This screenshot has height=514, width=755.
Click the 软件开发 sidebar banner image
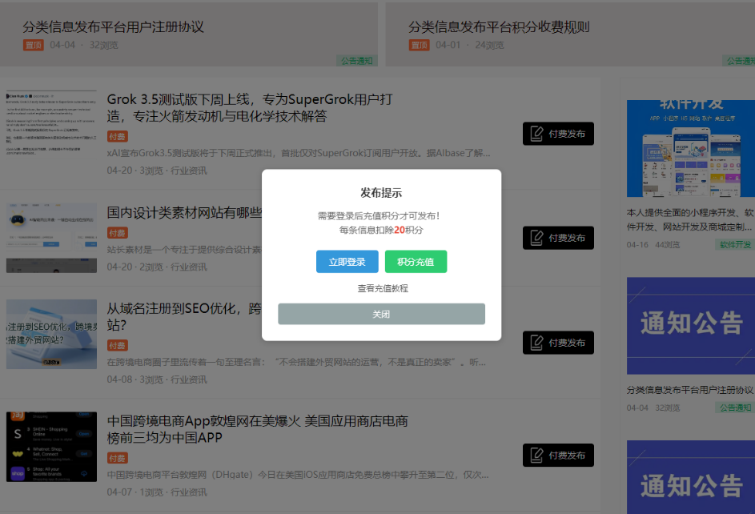pos(690,148)
